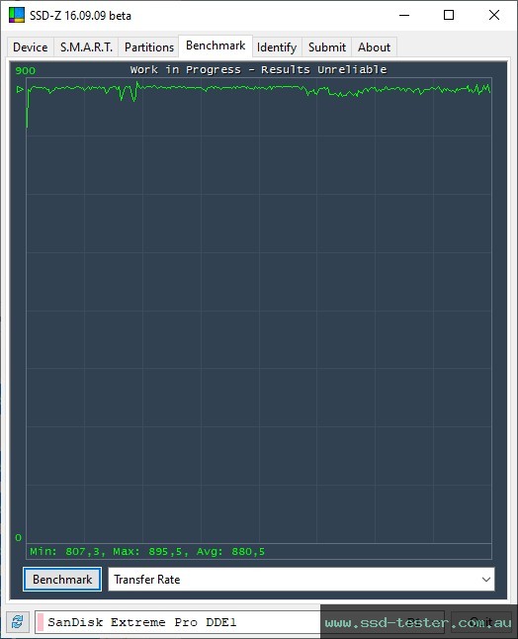The height and width of the screenshot is (639, 518).
Task: Click the refresh device list icon
Action: click(17, 622)
